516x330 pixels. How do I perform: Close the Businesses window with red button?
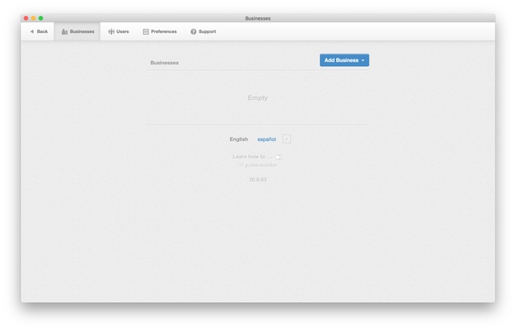26,18
